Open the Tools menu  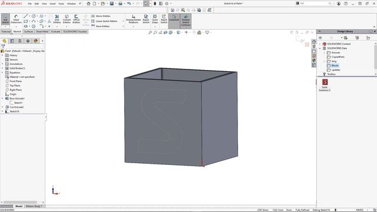(x=61, y=4)
